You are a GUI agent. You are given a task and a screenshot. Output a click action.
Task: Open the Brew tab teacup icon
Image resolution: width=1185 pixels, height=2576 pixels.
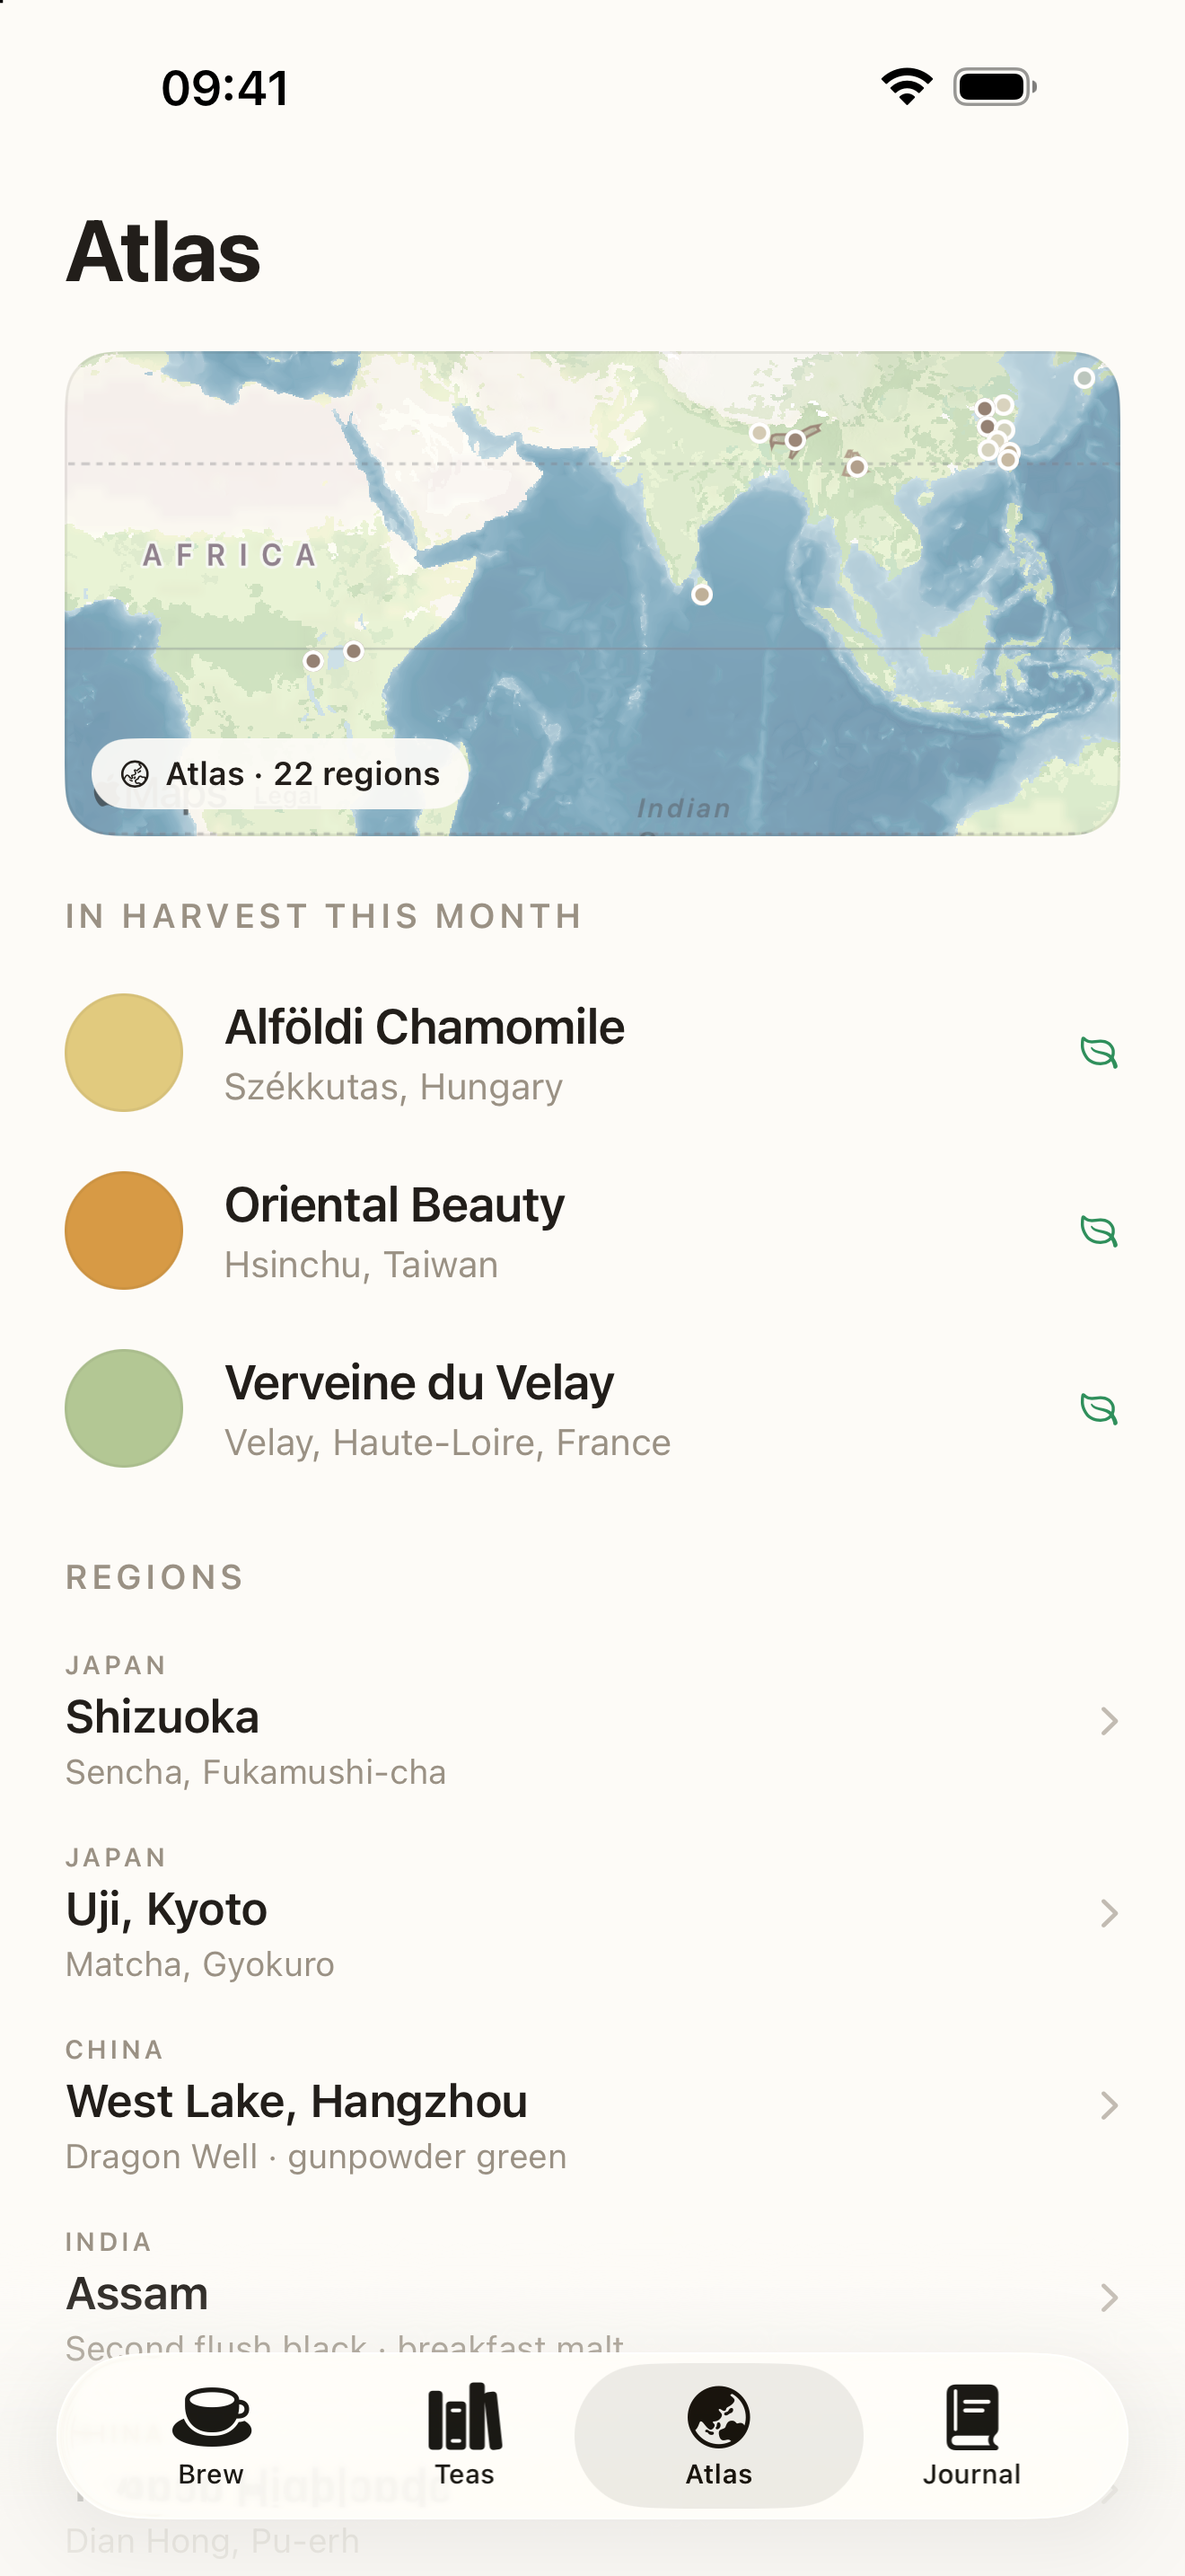pos(211,2417)
